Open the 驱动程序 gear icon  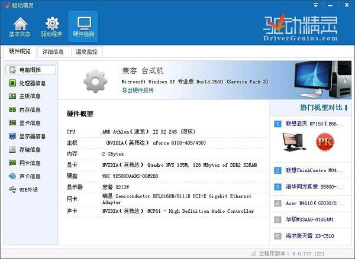(52, 24)
